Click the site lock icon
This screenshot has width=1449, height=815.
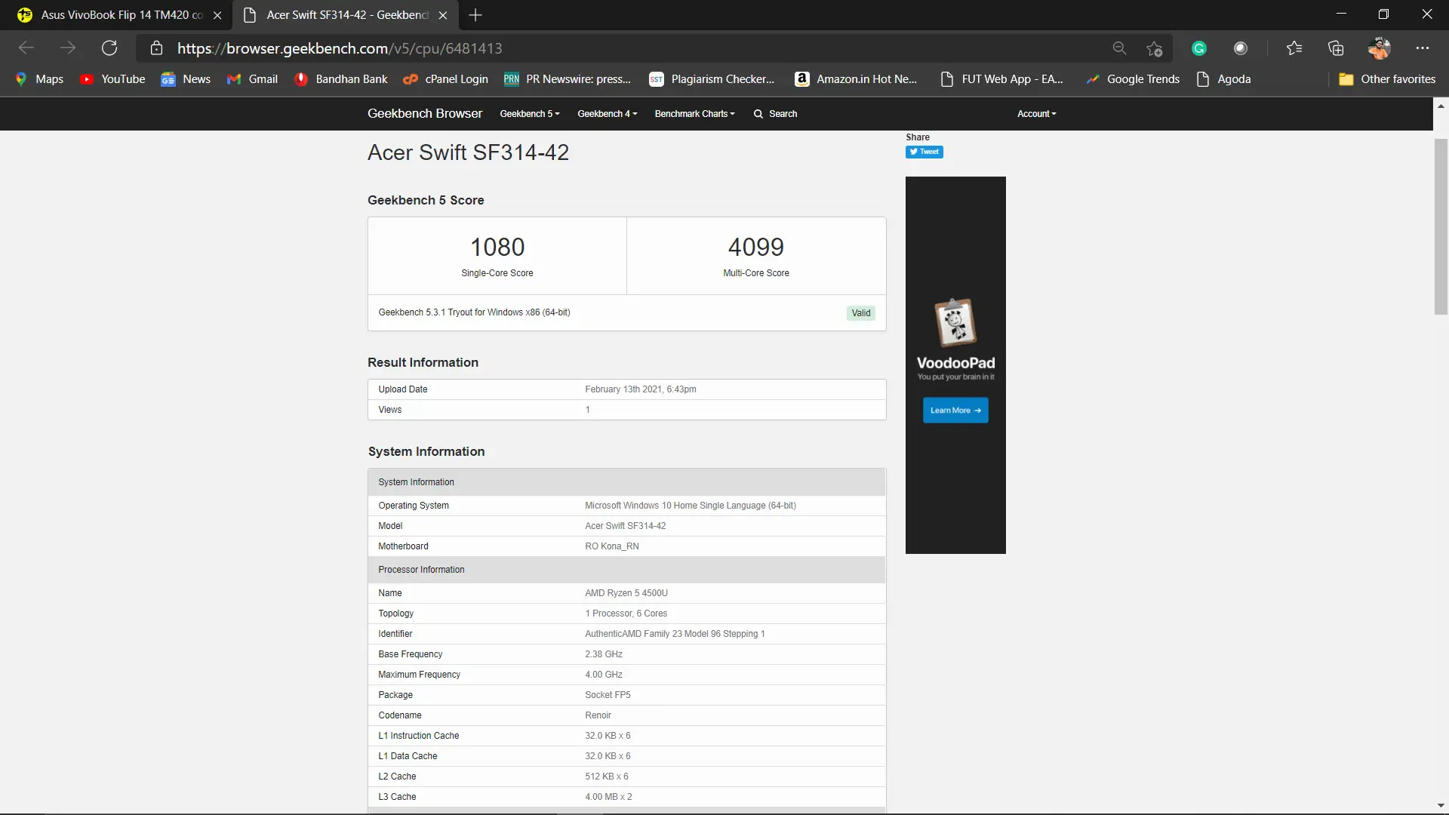(156, 48)
